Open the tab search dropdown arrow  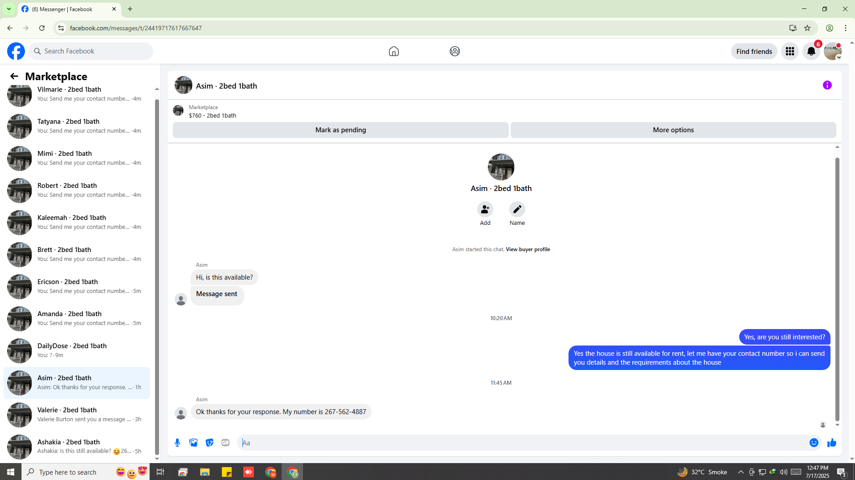9,9
